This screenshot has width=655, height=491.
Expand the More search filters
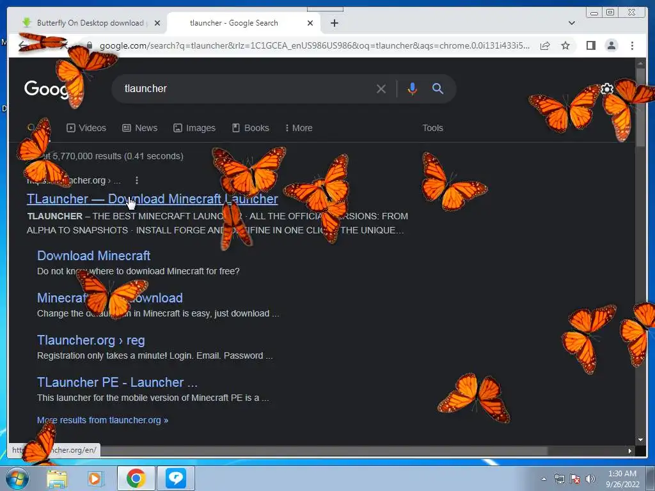point(299,128)
